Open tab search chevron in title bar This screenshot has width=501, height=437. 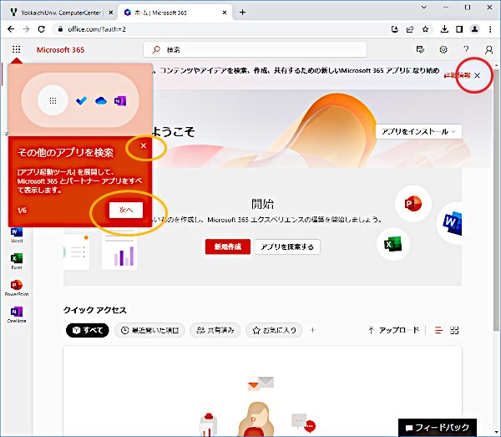pyautogui.click(x=424, y=7)
